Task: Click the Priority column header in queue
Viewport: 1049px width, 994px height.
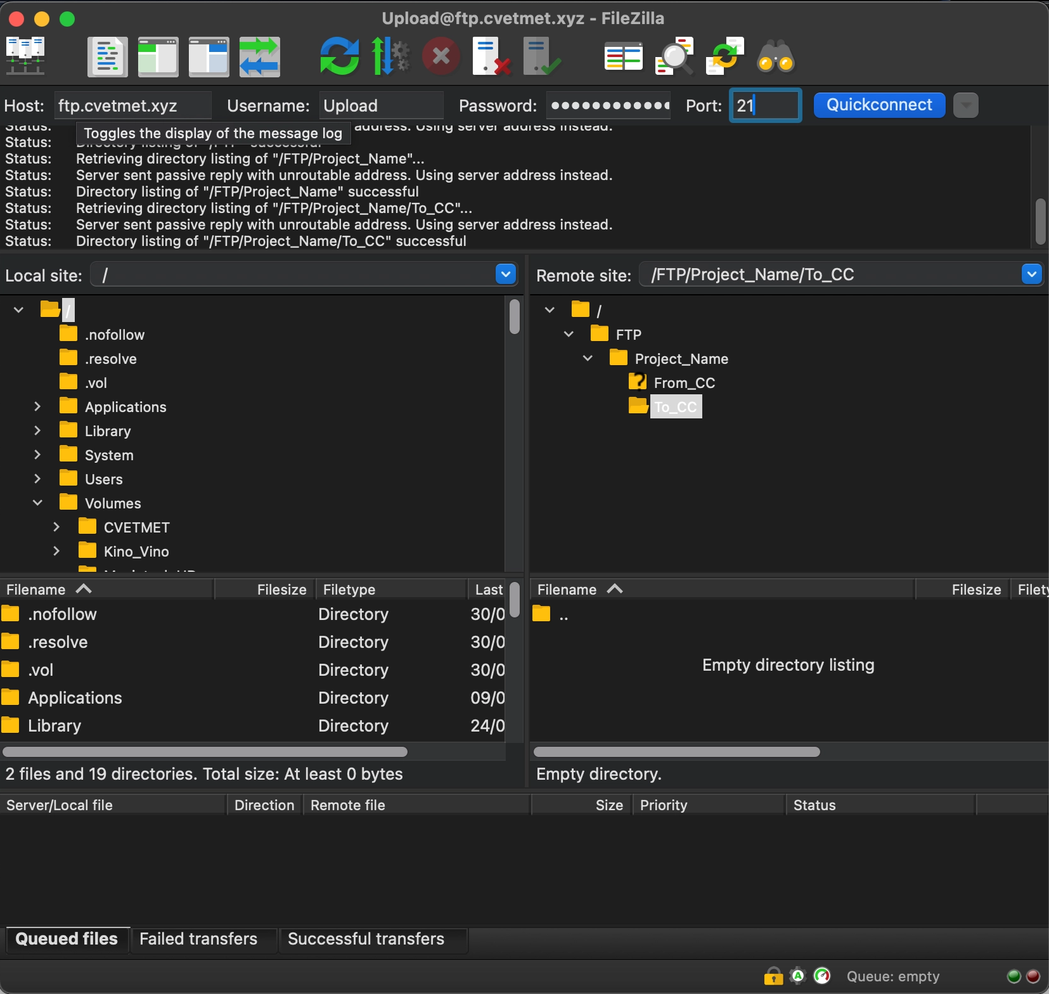Action: pyautogui.click(x=709, y=805)
